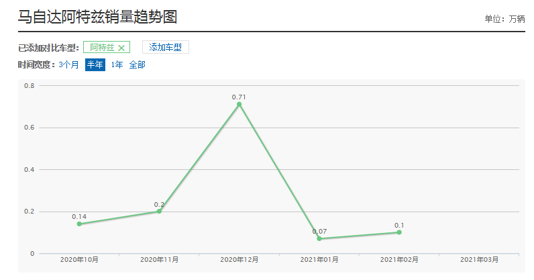The width and height of the screenshot is (534, 280).
Task: Select the 全部 time range
Action: pyautogui.click(x=137, y=64)
